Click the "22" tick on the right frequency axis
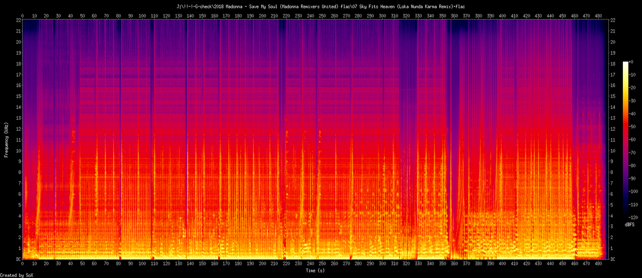The image size is (642, 278). [614, 20]
